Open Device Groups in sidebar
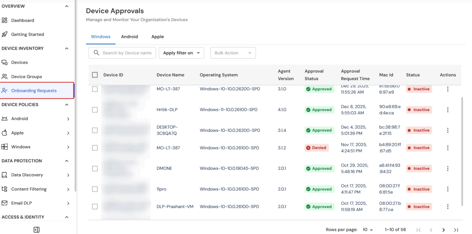The image size is (472, 234). click(x=26, y=76)
